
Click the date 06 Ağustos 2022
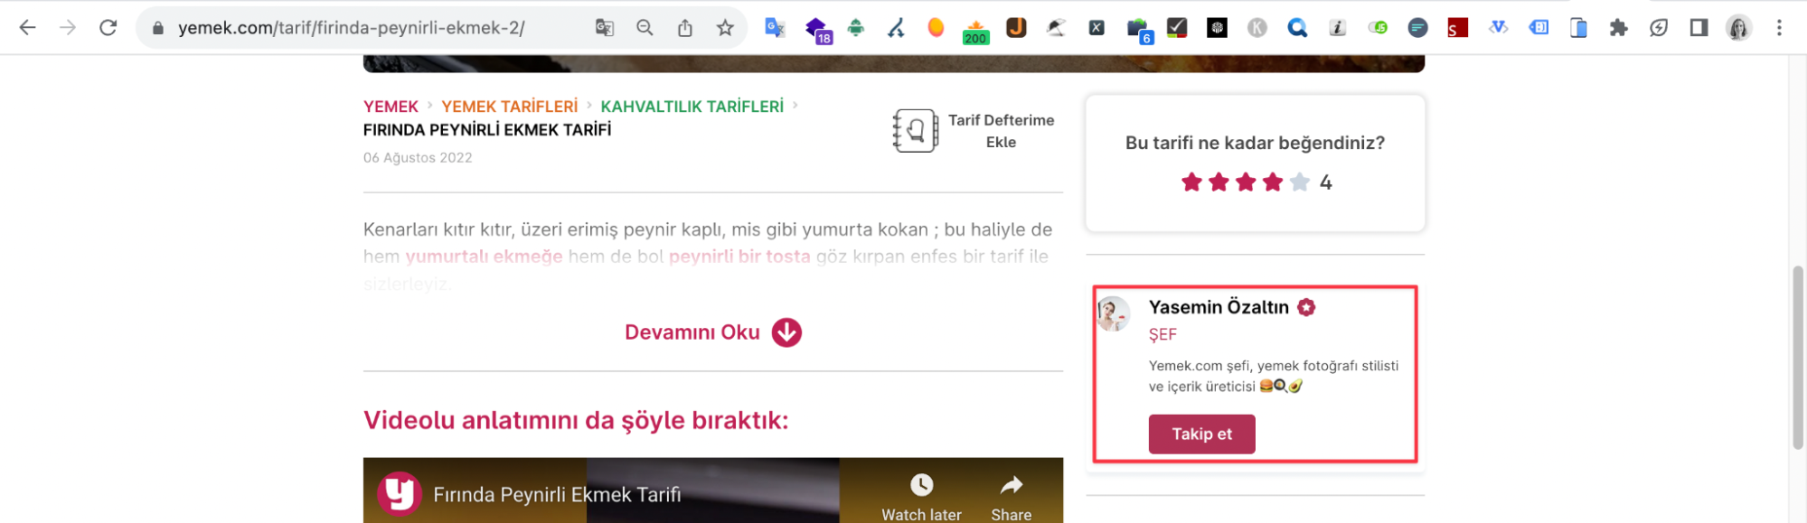418,157
